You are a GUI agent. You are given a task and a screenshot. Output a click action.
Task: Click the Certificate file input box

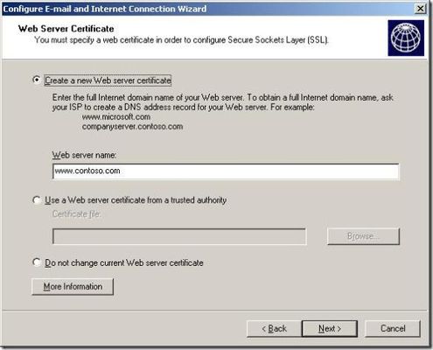pyautogui.click(x=179, y=236)
